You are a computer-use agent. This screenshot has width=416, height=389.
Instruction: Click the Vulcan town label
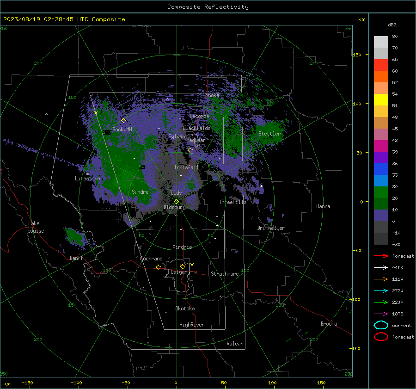235,344
